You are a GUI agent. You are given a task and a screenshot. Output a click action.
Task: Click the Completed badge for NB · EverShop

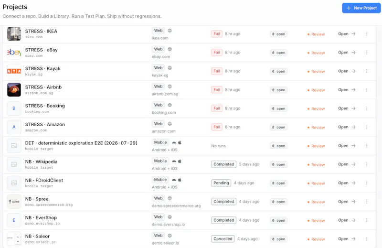(x=223, y=220)
